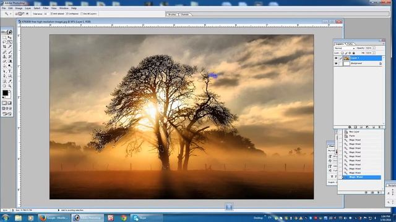Select the Blur tool
396x222 pixels.
4,66
